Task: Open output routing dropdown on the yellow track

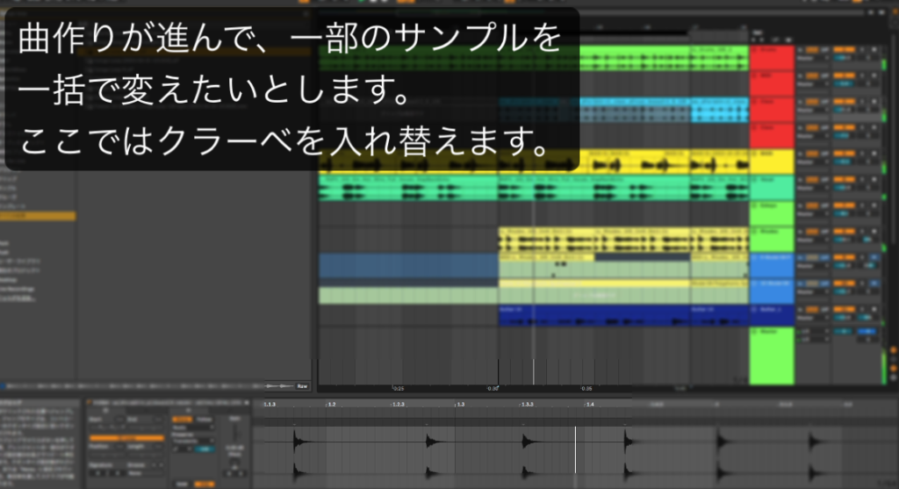Action: [x=809, y=162]
